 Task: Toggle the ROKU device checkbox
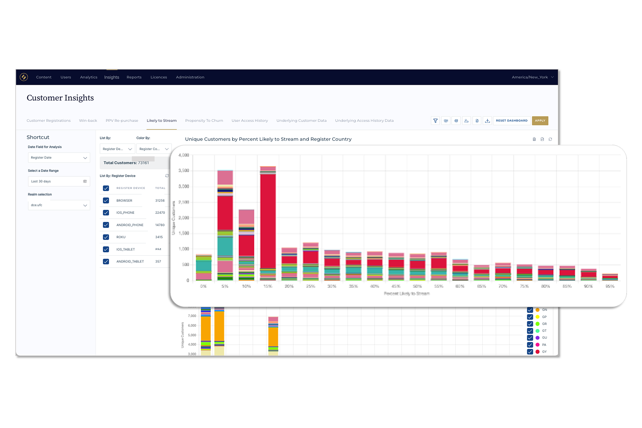click(106, 237)
